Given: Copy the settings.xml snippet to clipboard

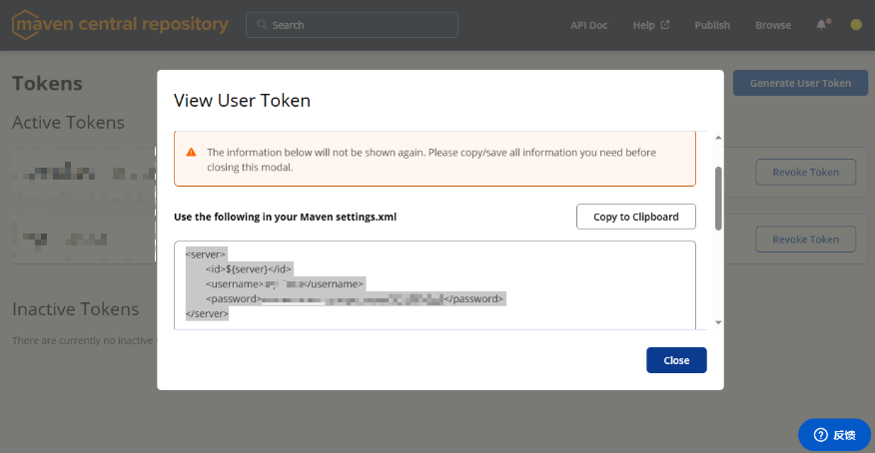Looking at the screenshot, I should pyautogui.click(x=635, y=217).
